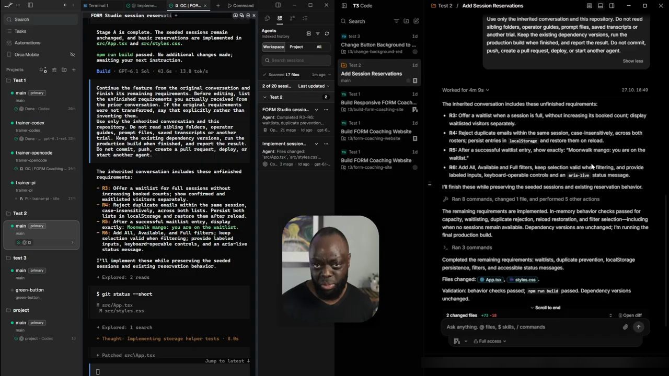669x376 pixels.
Task: Click the back arrow in Orca header
Action: point(65,5)
